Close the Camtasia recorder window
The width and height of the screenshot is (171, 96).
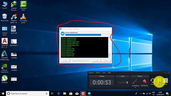click(x=168, y=73)
